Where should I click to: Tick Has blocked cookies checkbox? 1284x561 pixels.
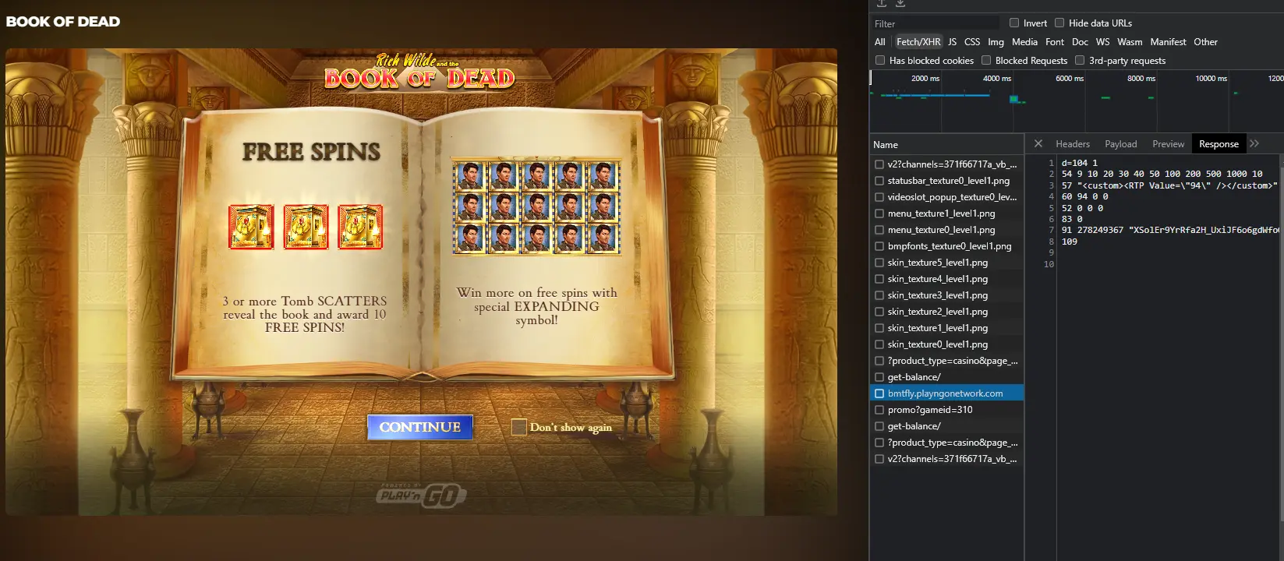coord(880,60)
